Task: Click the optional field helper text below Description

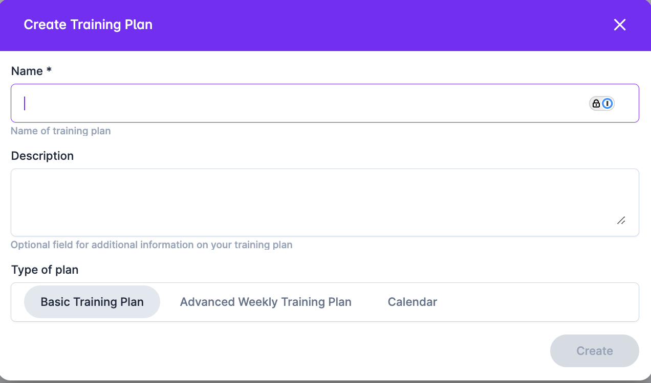Action: pos(151,245)
